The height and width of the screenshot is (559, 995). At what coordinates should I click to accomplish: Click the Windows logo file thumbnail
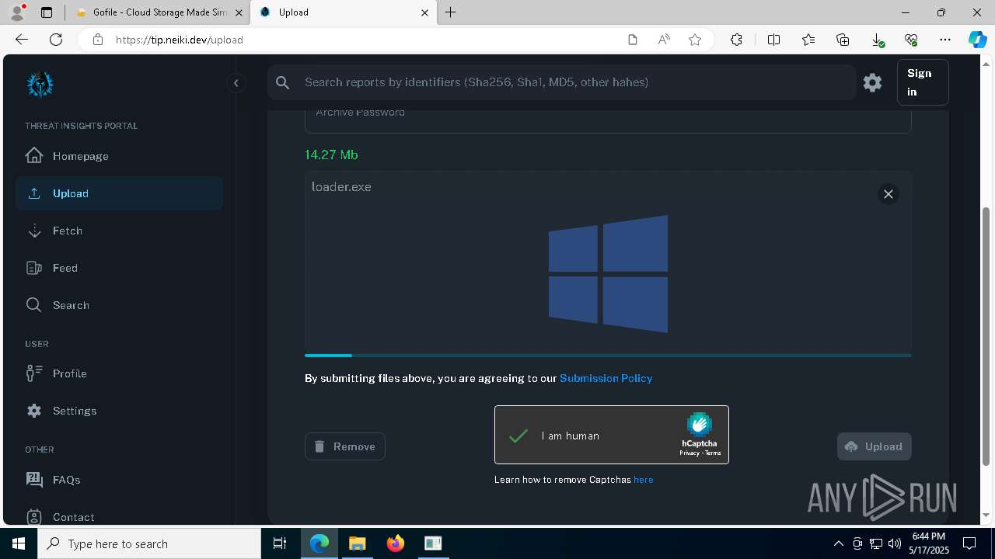(x=608, y=273)
